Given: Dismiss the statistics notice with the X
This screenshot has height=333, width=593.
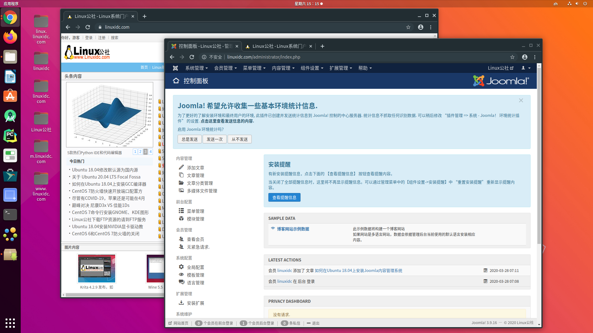Looking at the screenshot, I should (x=521, y=101).
